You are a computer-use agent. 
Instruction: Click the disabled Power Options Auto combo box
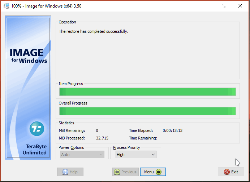[82, 155]
